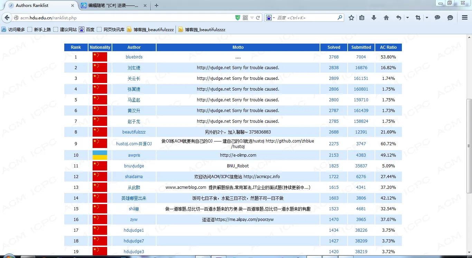
Task: Bookmark this page with star icon
Action: click(351, 18)
